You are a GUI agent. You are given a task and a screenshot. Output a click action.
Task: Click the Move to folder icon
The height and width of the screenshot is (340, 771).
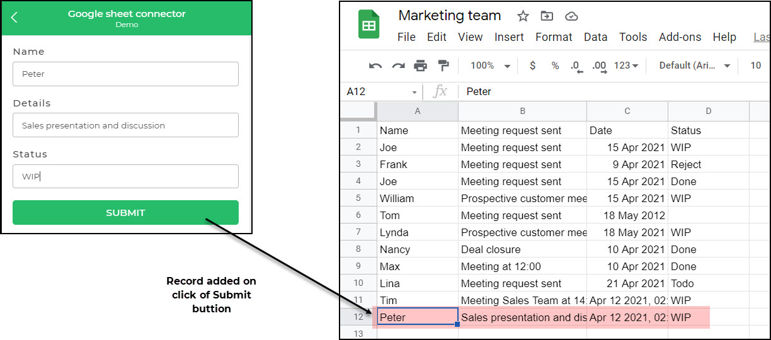point(547,16)
